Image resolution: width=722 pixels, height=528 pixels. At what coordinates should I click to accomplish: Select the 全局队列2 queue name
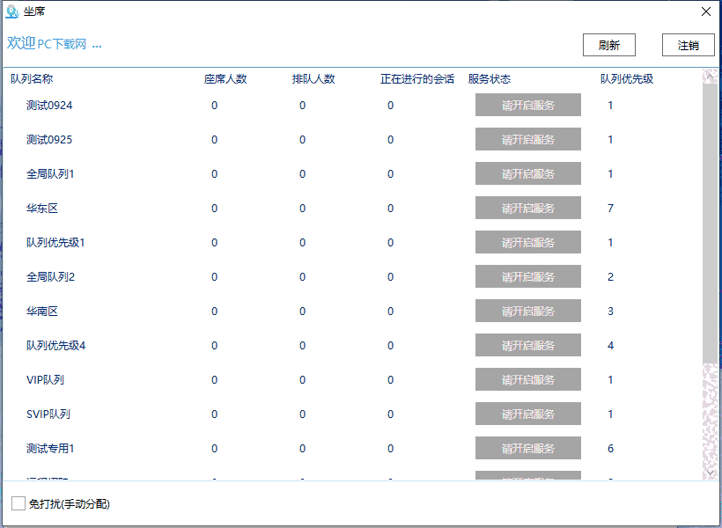(x=50, y=276)
